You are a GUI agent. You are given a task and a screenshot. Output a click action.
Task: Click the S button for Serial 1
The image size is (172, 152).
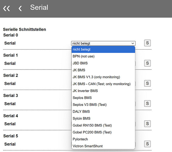(x=147, y=63)
